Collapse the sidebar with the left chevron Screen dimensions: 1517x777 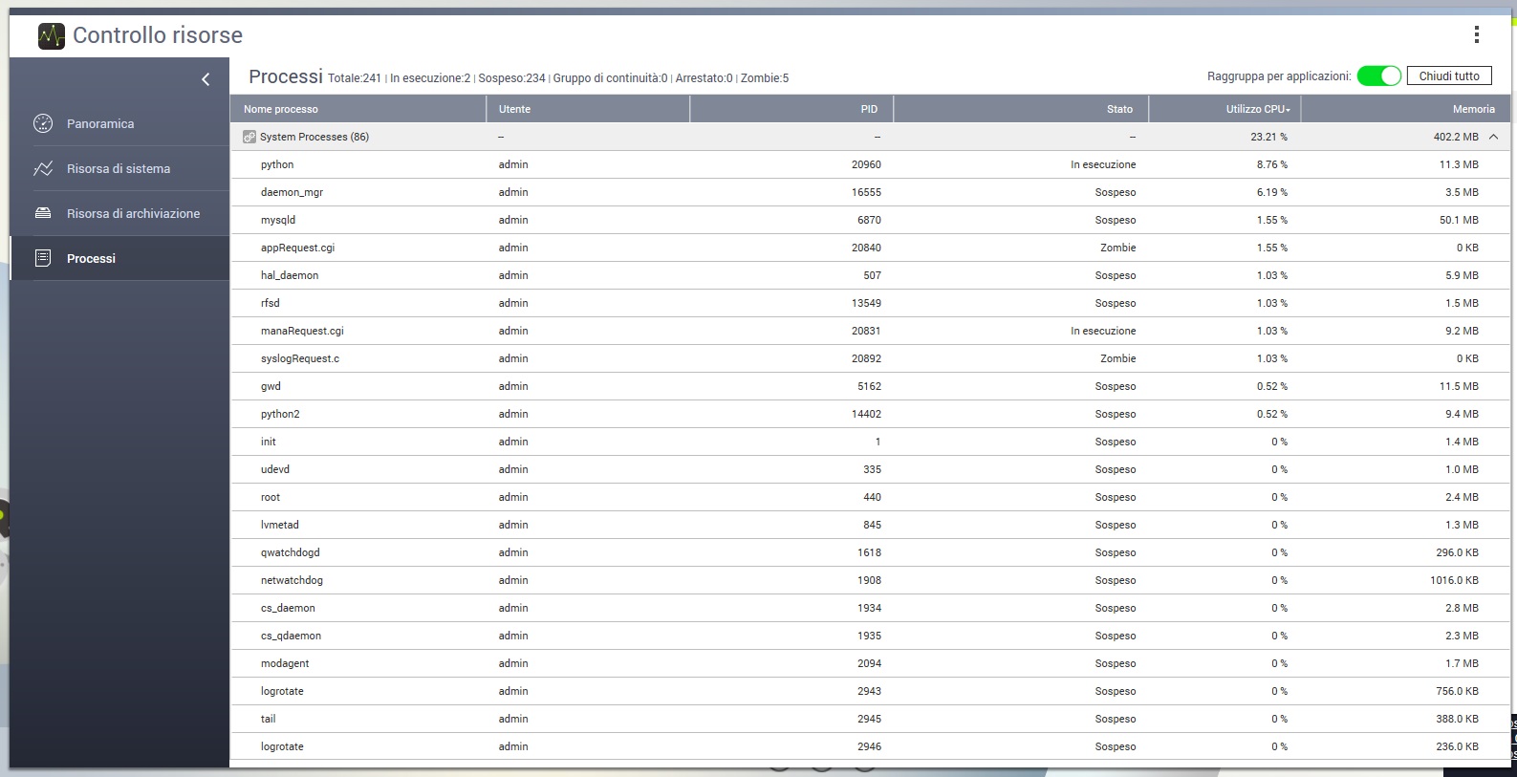tap(206, 79)
